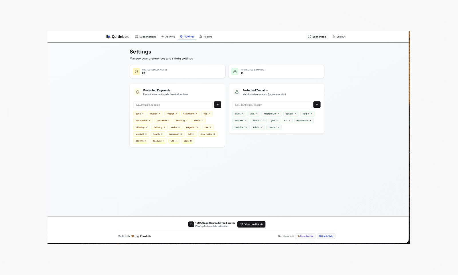This screenshot has height=275, width=458.
Task: Click the plus button to add a keyword
Action: (218, 105)
